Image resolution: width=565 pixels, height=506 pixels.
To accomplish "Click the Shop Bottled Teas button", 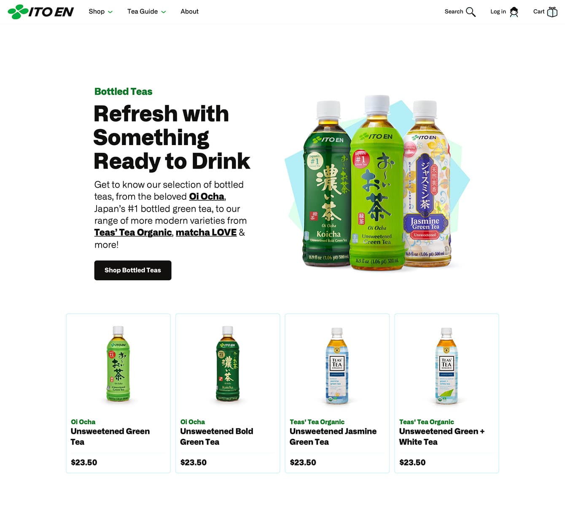I will [133, 270].
